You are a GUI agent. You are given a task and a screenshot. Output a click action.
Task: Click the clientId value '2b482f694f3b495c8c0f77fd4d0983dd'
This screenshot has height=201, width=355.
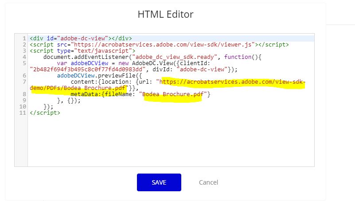point(88,69)
